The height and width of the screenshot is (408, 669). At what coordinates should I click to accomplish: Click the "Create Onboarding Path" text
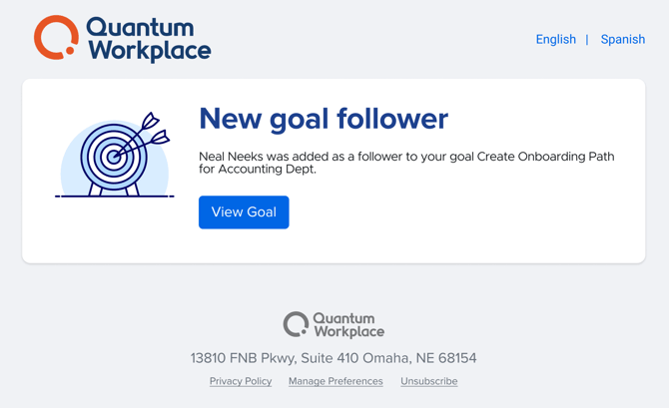[x=545, y=157]
